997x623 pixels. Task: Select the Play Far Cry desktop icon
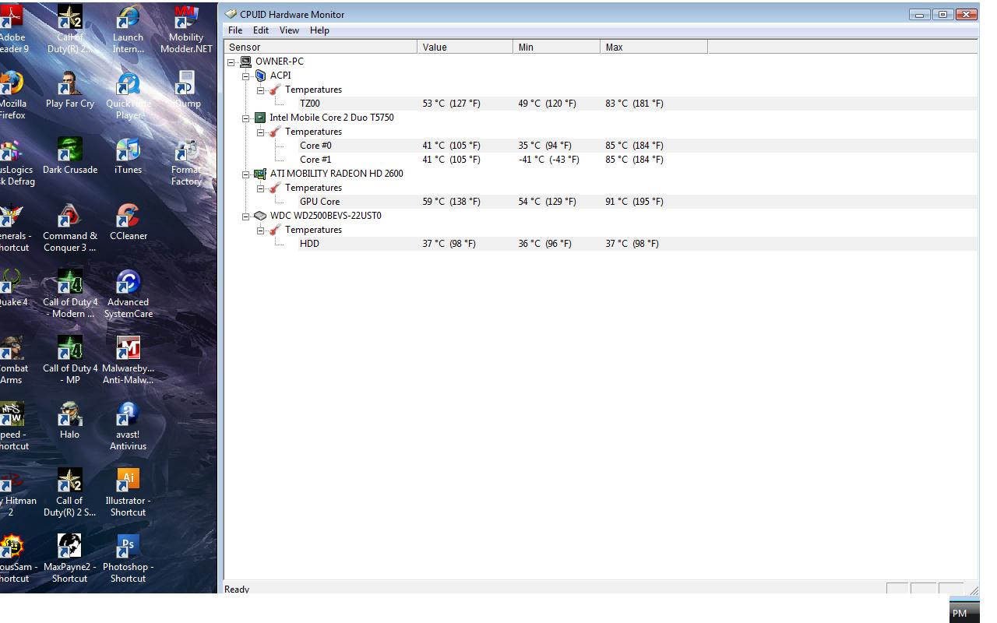[x=70, y=90]
